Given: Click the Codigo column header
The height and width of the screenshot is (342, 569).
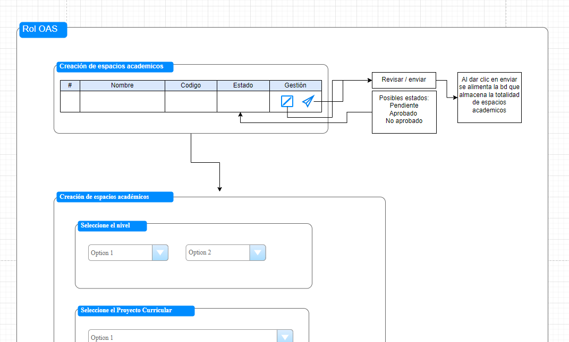Looking at the screenshot, I should click(x=191, y=85).
